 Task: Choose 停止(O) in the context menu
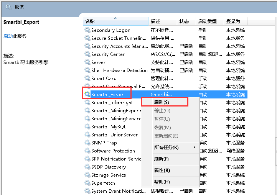tap(170, 111)
